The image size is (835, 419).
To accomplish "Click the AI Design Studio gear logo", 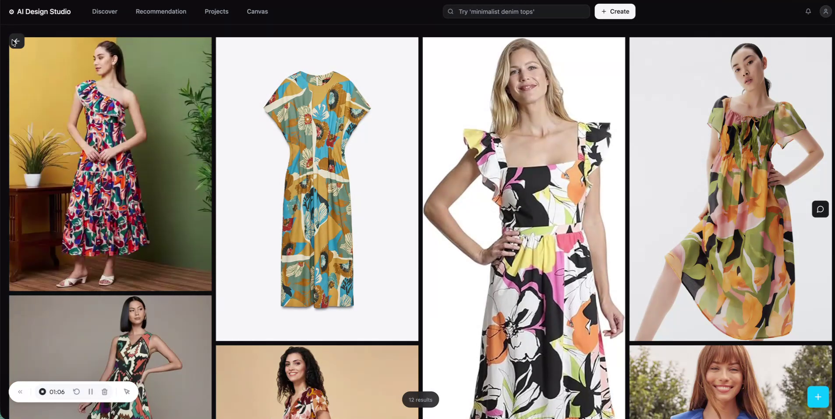I will [11, 12].
